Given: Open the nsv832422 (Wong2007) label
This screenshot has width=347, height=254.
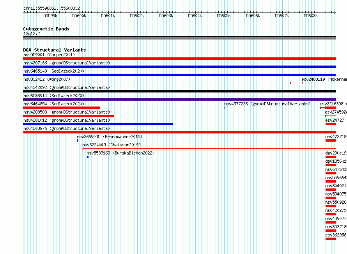Looking at the screenshot, I should tap(47, 79).
